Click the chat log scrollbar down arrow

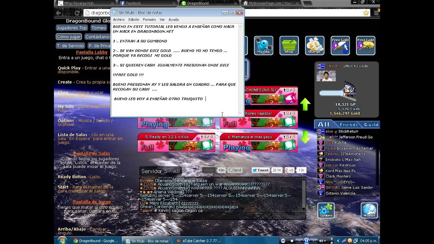[x=304, y=210]
